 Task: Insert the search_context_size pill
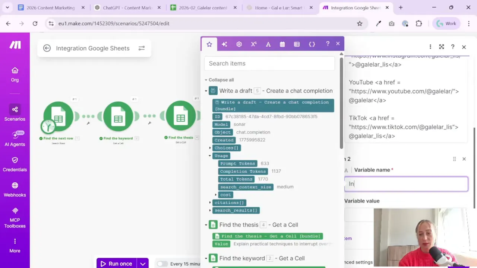point(246,187)
